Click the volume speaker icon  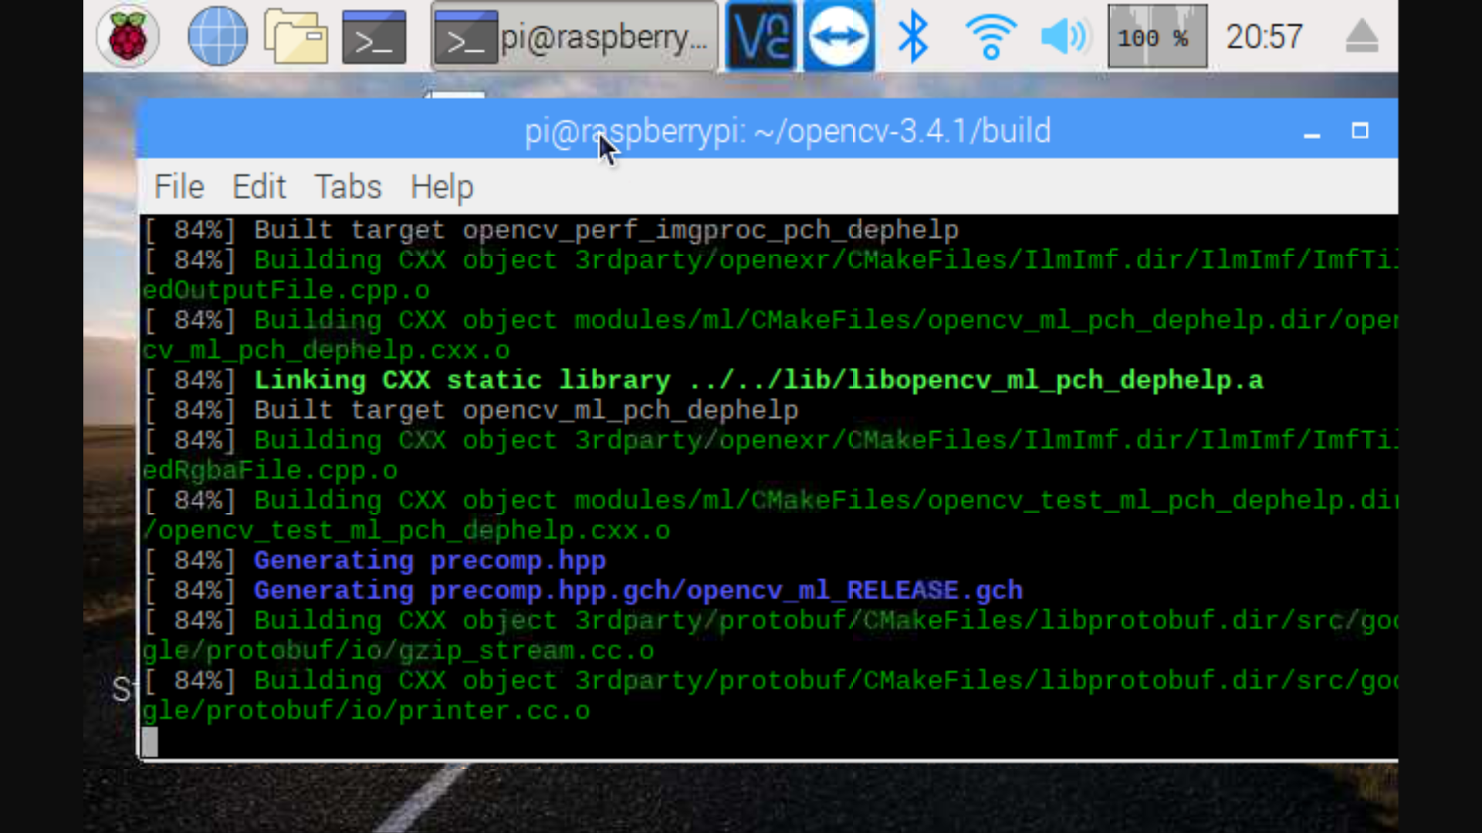1065,36
